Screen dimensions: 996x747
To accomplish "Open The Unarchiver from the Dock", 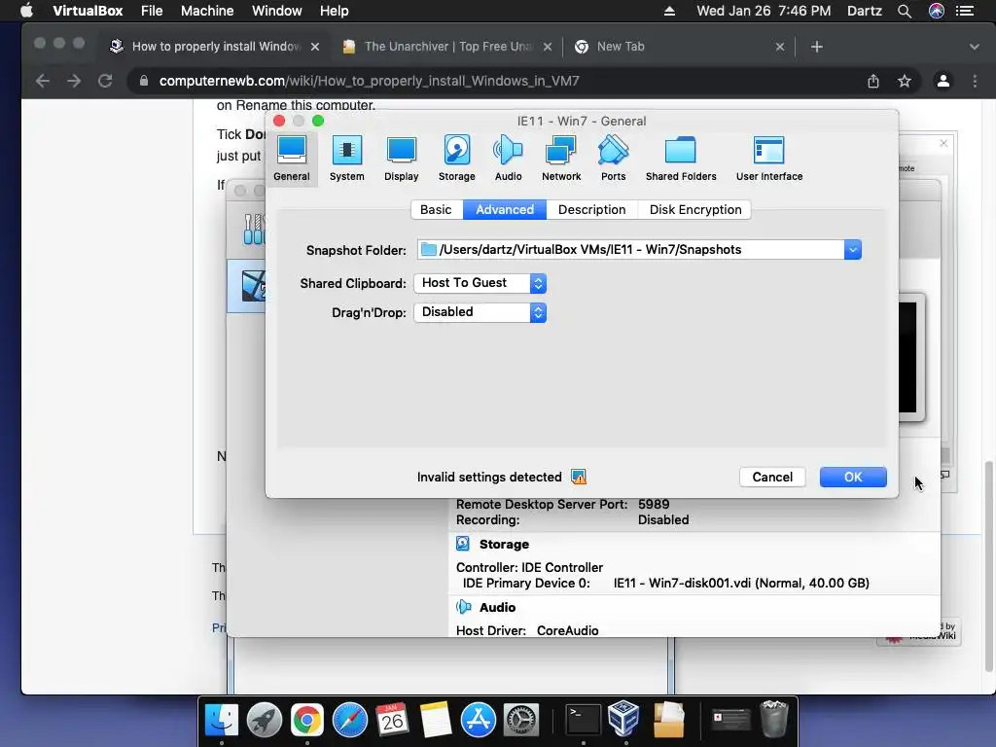I will pos(668,721).
